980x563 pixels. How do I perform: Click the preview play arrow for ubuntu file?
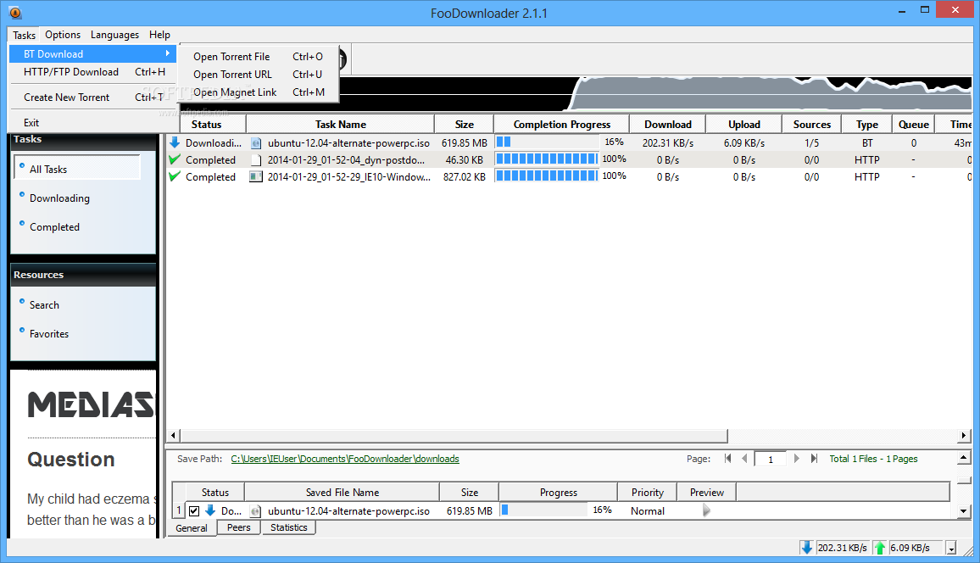[706, 510]
